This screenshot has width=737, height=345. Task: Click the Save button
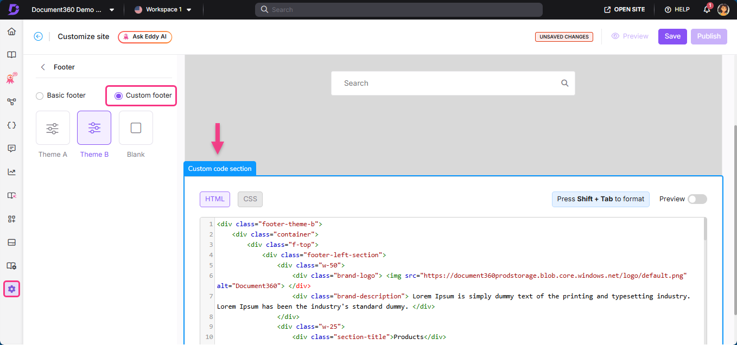coord(672,36)
